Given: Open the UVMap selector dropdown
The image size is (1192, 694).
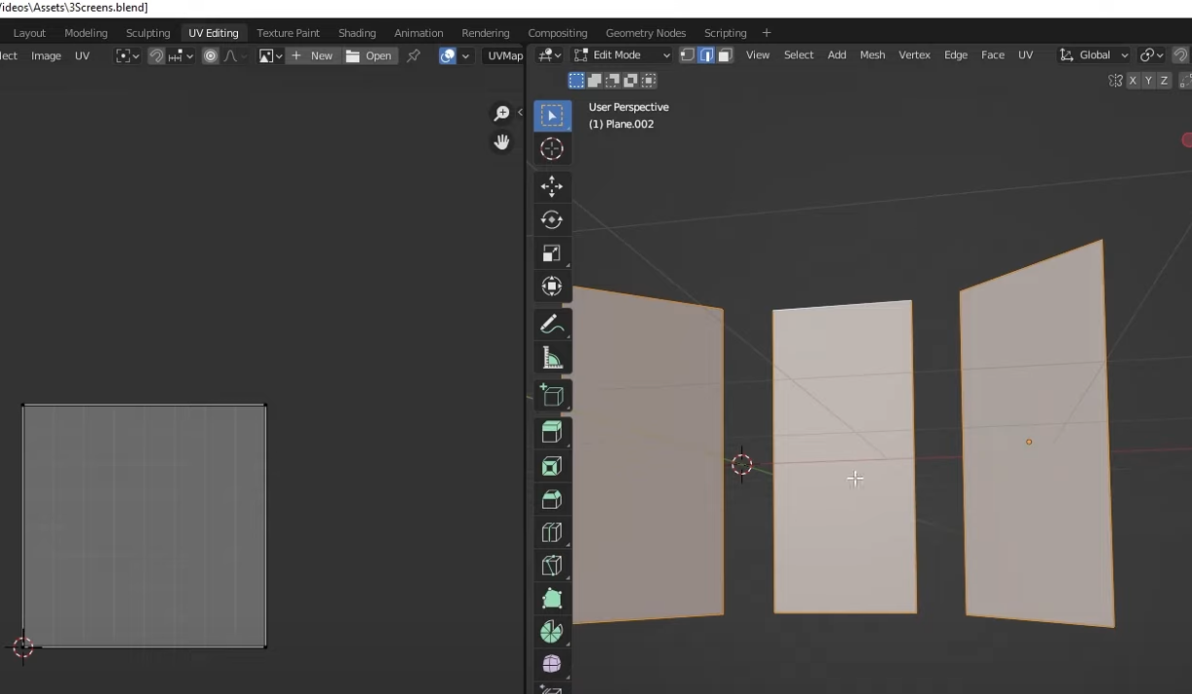Looking at the screenshot, I should (504, 56).
